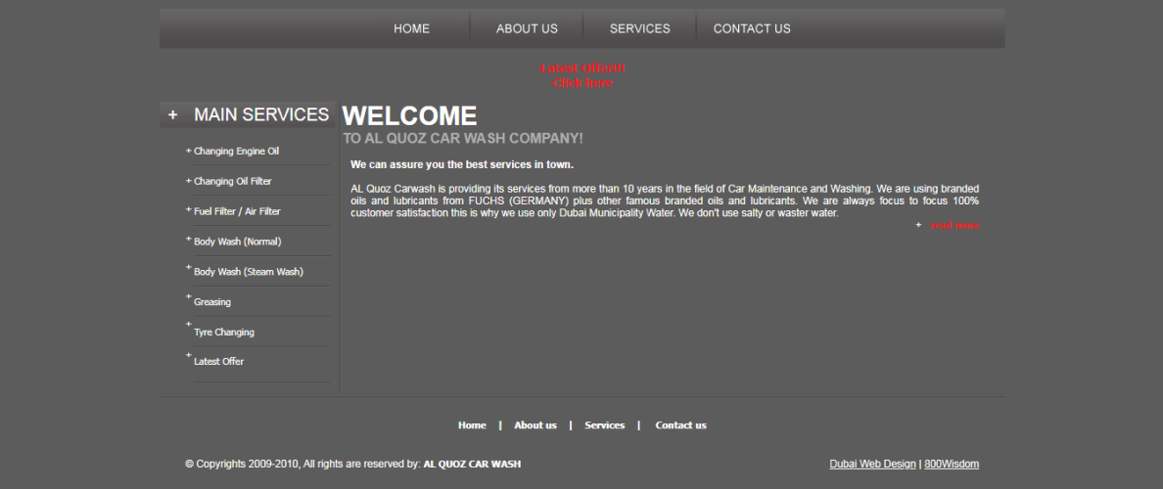Click the plus bullet beside Changing Engine Oil

pyautogui.click(x=188, y=151)
